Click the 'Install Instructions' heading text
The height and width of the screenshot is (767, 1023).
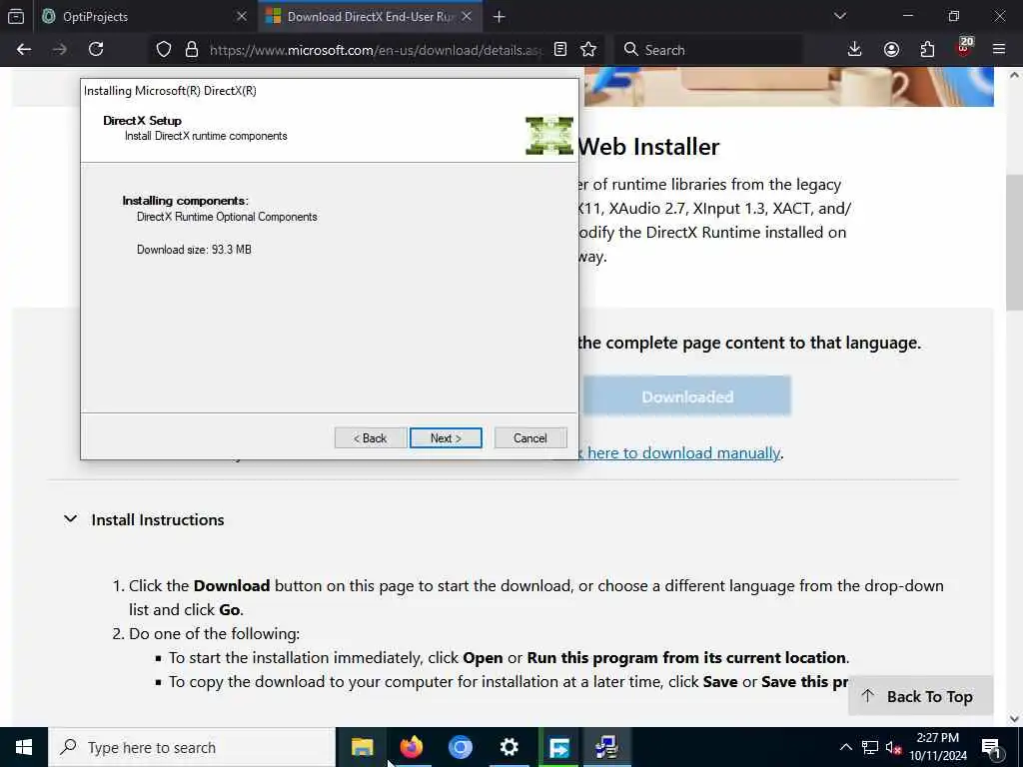pyautogui.click(x=157, y=519)
